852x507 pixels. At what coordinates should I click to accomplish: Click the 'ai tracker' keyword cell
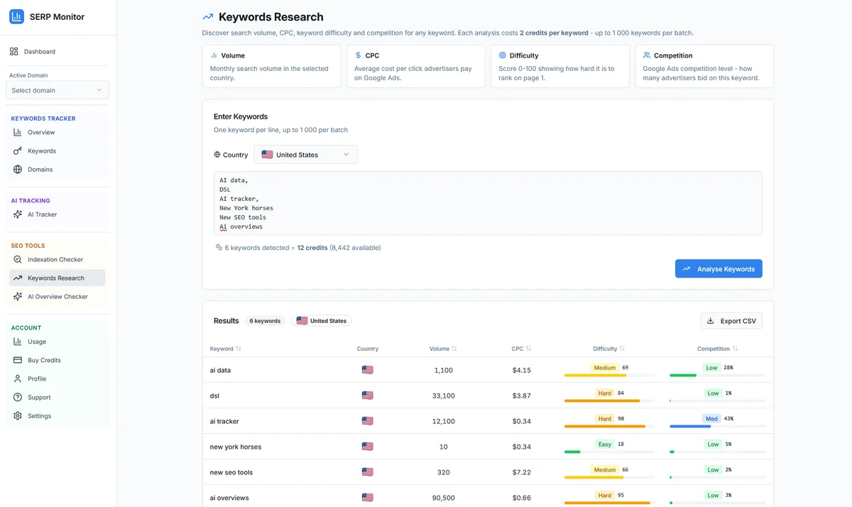[x=224, y=421]
